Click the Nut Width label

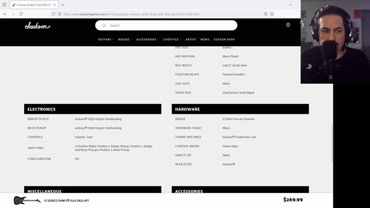(x=183, y=65)
